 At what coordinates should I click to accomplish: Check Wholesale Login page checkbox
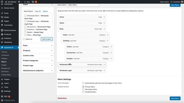pos(25,21)
